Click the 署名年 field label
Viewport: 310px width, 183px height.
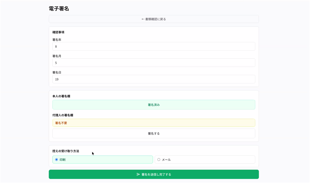(57, 40)
